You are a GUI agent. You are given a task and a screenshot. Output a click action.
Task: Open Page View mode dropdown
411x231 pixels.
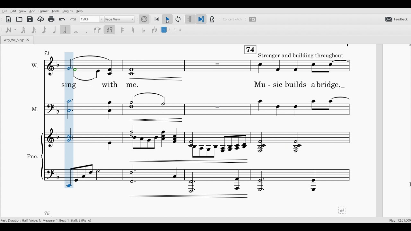[x=119, y=19]
